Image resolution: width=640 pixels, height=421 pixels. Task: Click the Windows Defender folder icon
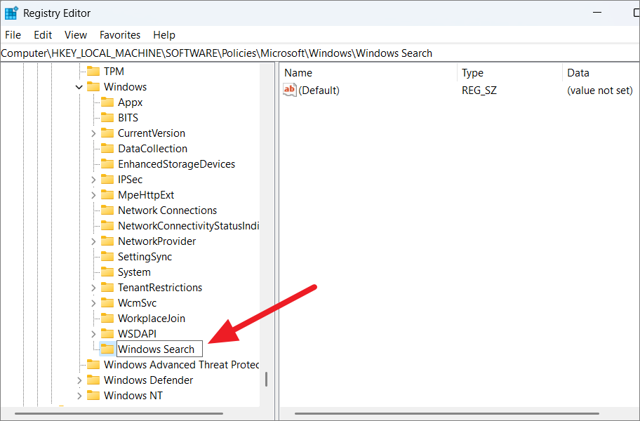[x=93, y=380]
